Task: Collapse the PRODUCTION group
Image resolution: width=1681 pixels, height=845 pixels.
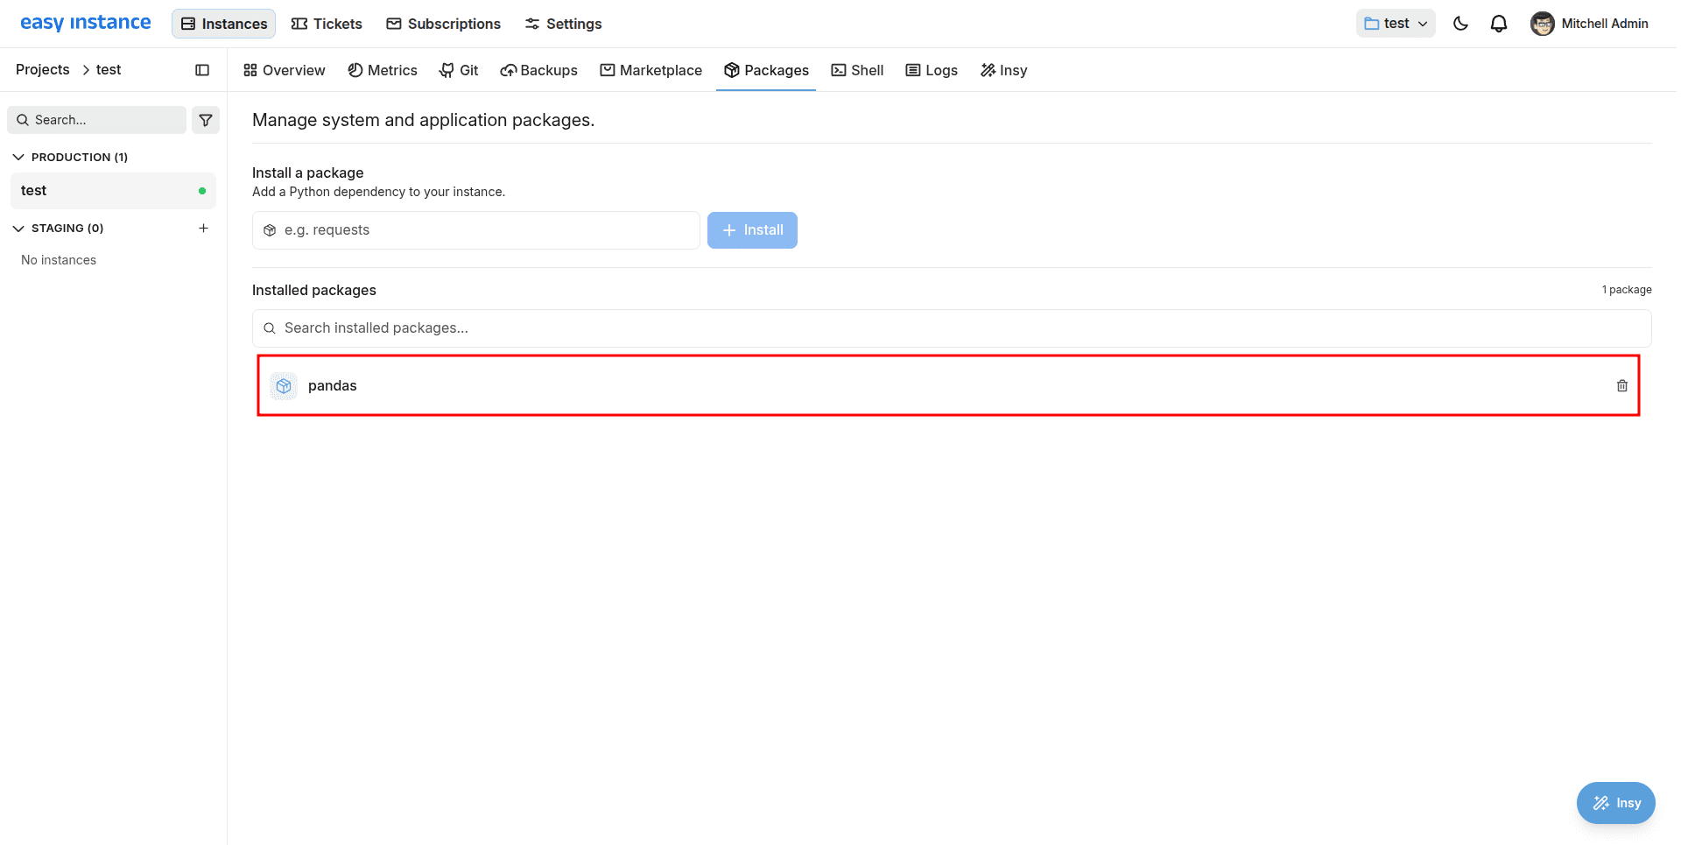Action: 70,157
